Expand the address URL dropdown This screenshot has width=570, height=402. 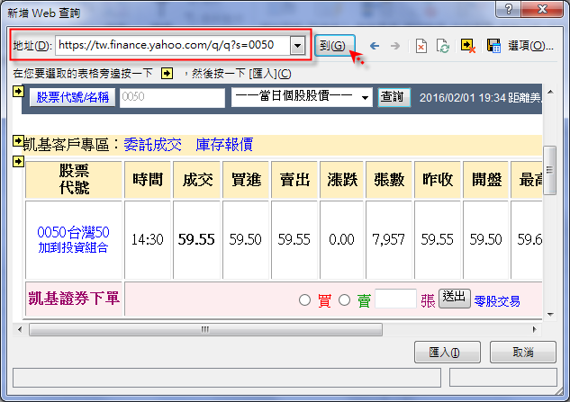coord(297,45)
